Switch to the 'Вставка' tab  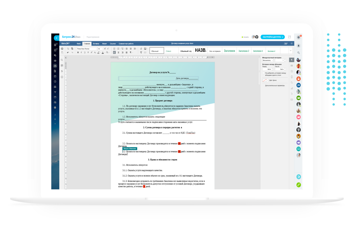[96, 43]
